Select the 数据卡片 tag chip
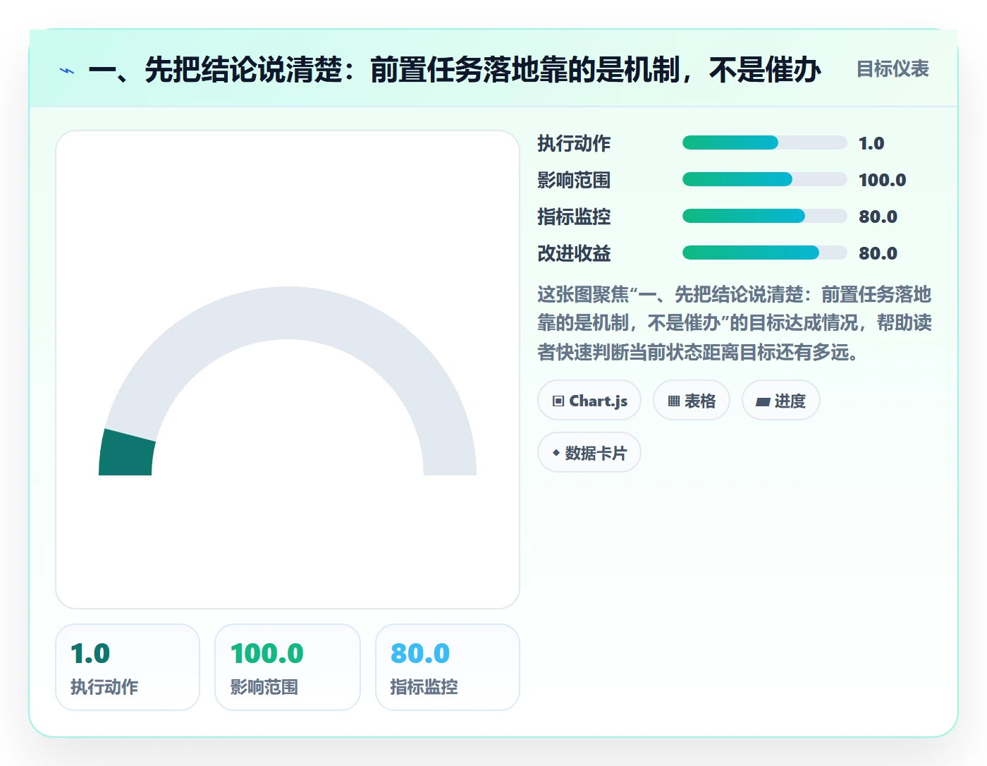This screenshot has height=766, width=987. 589,453
